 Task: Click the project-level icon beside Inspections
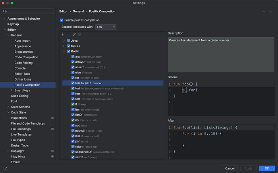click(x=52, y=118)
